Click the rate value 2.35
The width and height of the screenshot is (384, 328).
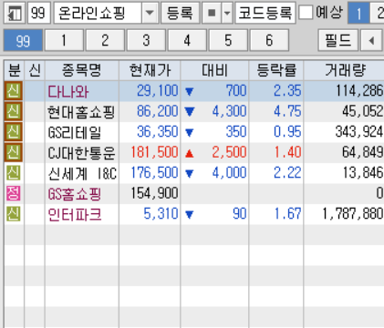point(287,91)
